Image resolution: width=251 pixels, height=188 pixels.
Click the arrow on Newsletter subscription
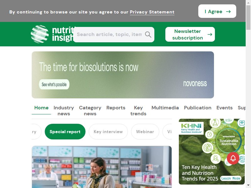[210, 34]
